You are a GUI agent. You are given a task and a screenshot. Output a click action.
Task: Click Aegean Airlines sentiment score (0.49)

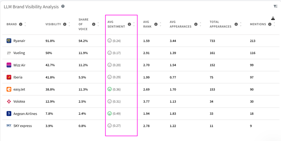coord(117,114)
